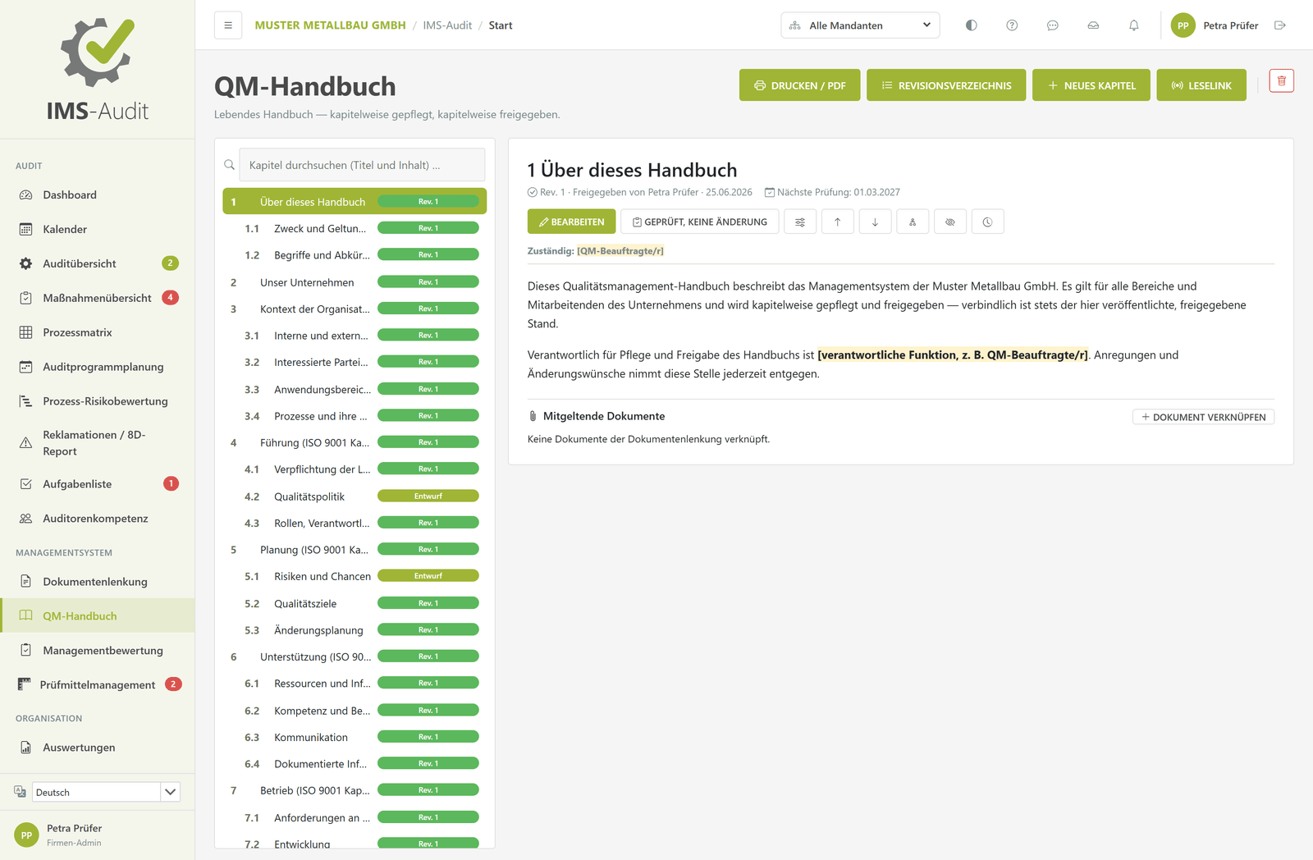Image resolution: width=1313 pixels, height=860 pixels.
Task: Focus the Kapitel durchsuchen search field
Action: [362, 165]
